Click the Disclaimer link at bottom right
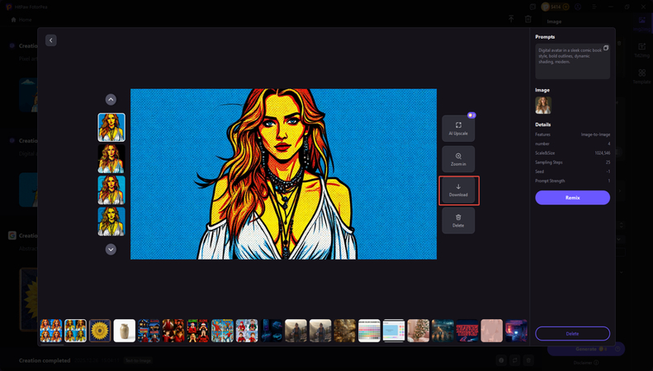 [x=585, y=363]
